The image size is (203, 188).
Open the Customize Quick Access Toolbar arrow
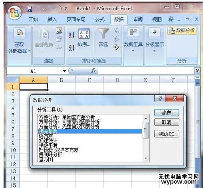click(66, 9)
